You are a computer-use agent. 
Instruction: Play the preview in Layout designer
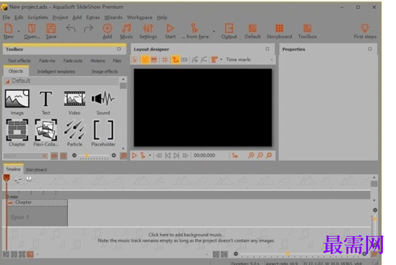135,155
